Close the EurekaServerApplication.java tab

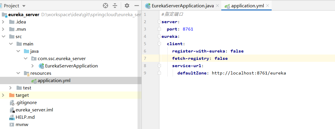(217, 6)
